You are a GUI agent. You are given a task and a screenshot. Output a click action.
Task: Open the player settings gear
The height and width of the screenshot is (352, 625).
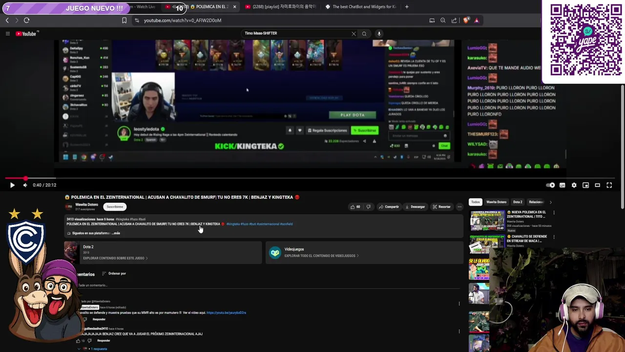tap(574, 185)
